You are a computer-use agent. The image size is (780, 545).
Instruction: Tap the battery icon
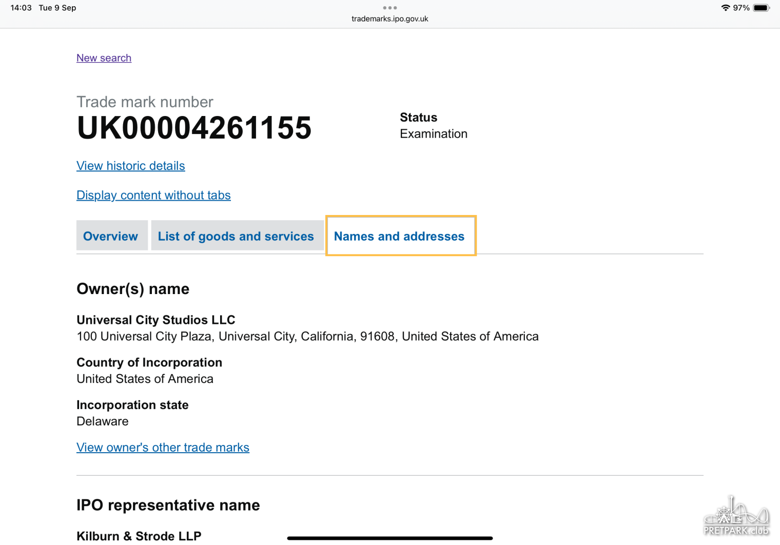(x=761, y=8)
